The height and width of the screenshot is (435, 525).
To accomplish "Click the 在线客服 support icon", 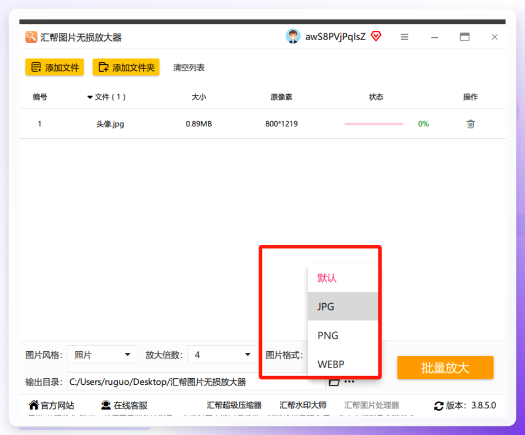I will [106, 405].
